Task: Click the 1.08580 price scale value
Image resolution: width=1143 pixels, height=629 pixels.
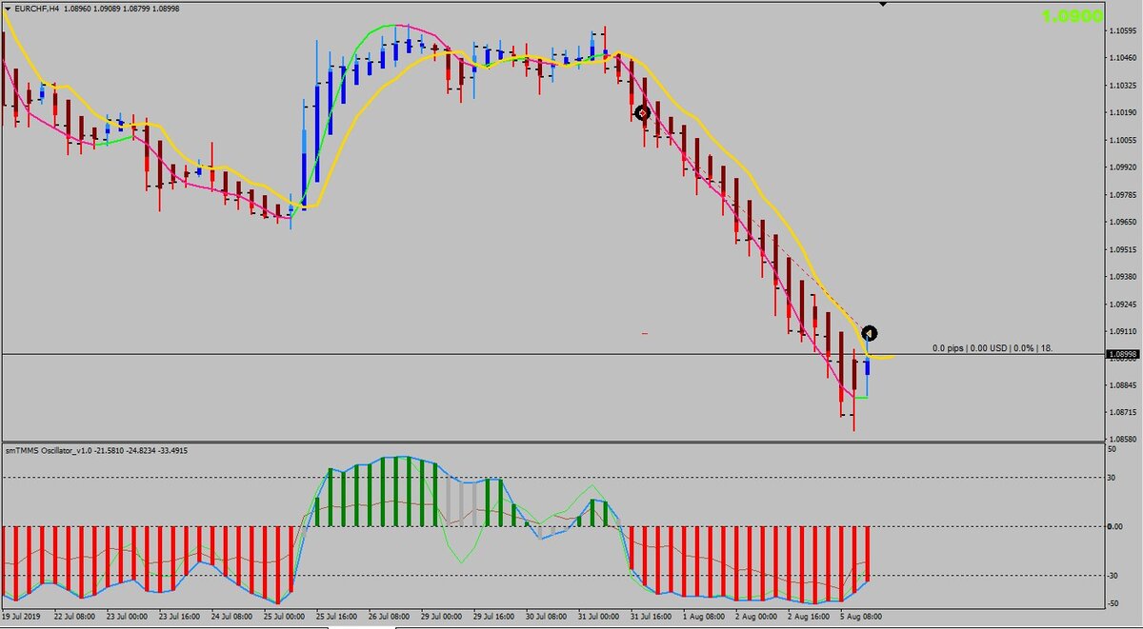Action: (1124, 439)
